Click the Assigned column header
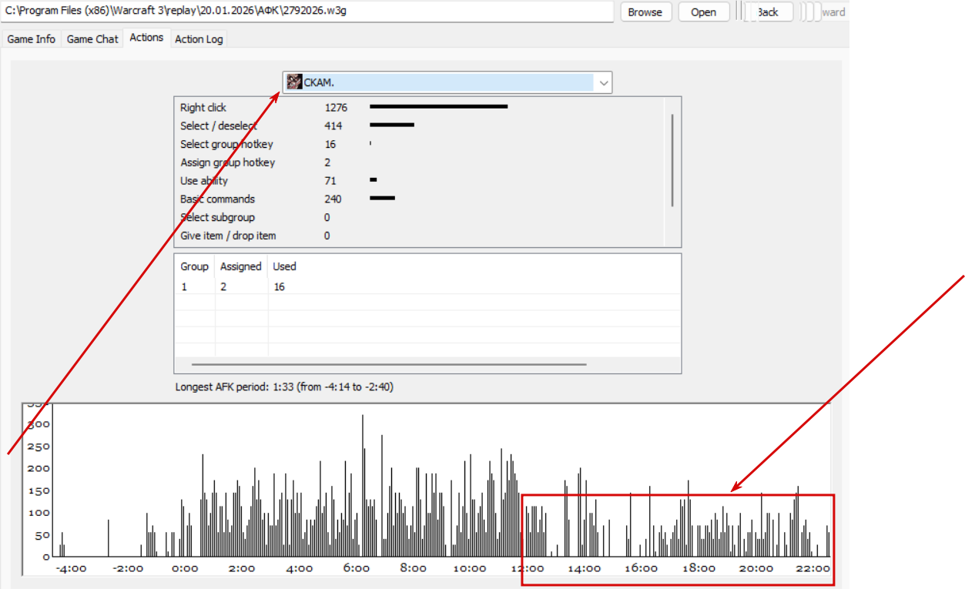The image size is (965, 589). [241, 266]
